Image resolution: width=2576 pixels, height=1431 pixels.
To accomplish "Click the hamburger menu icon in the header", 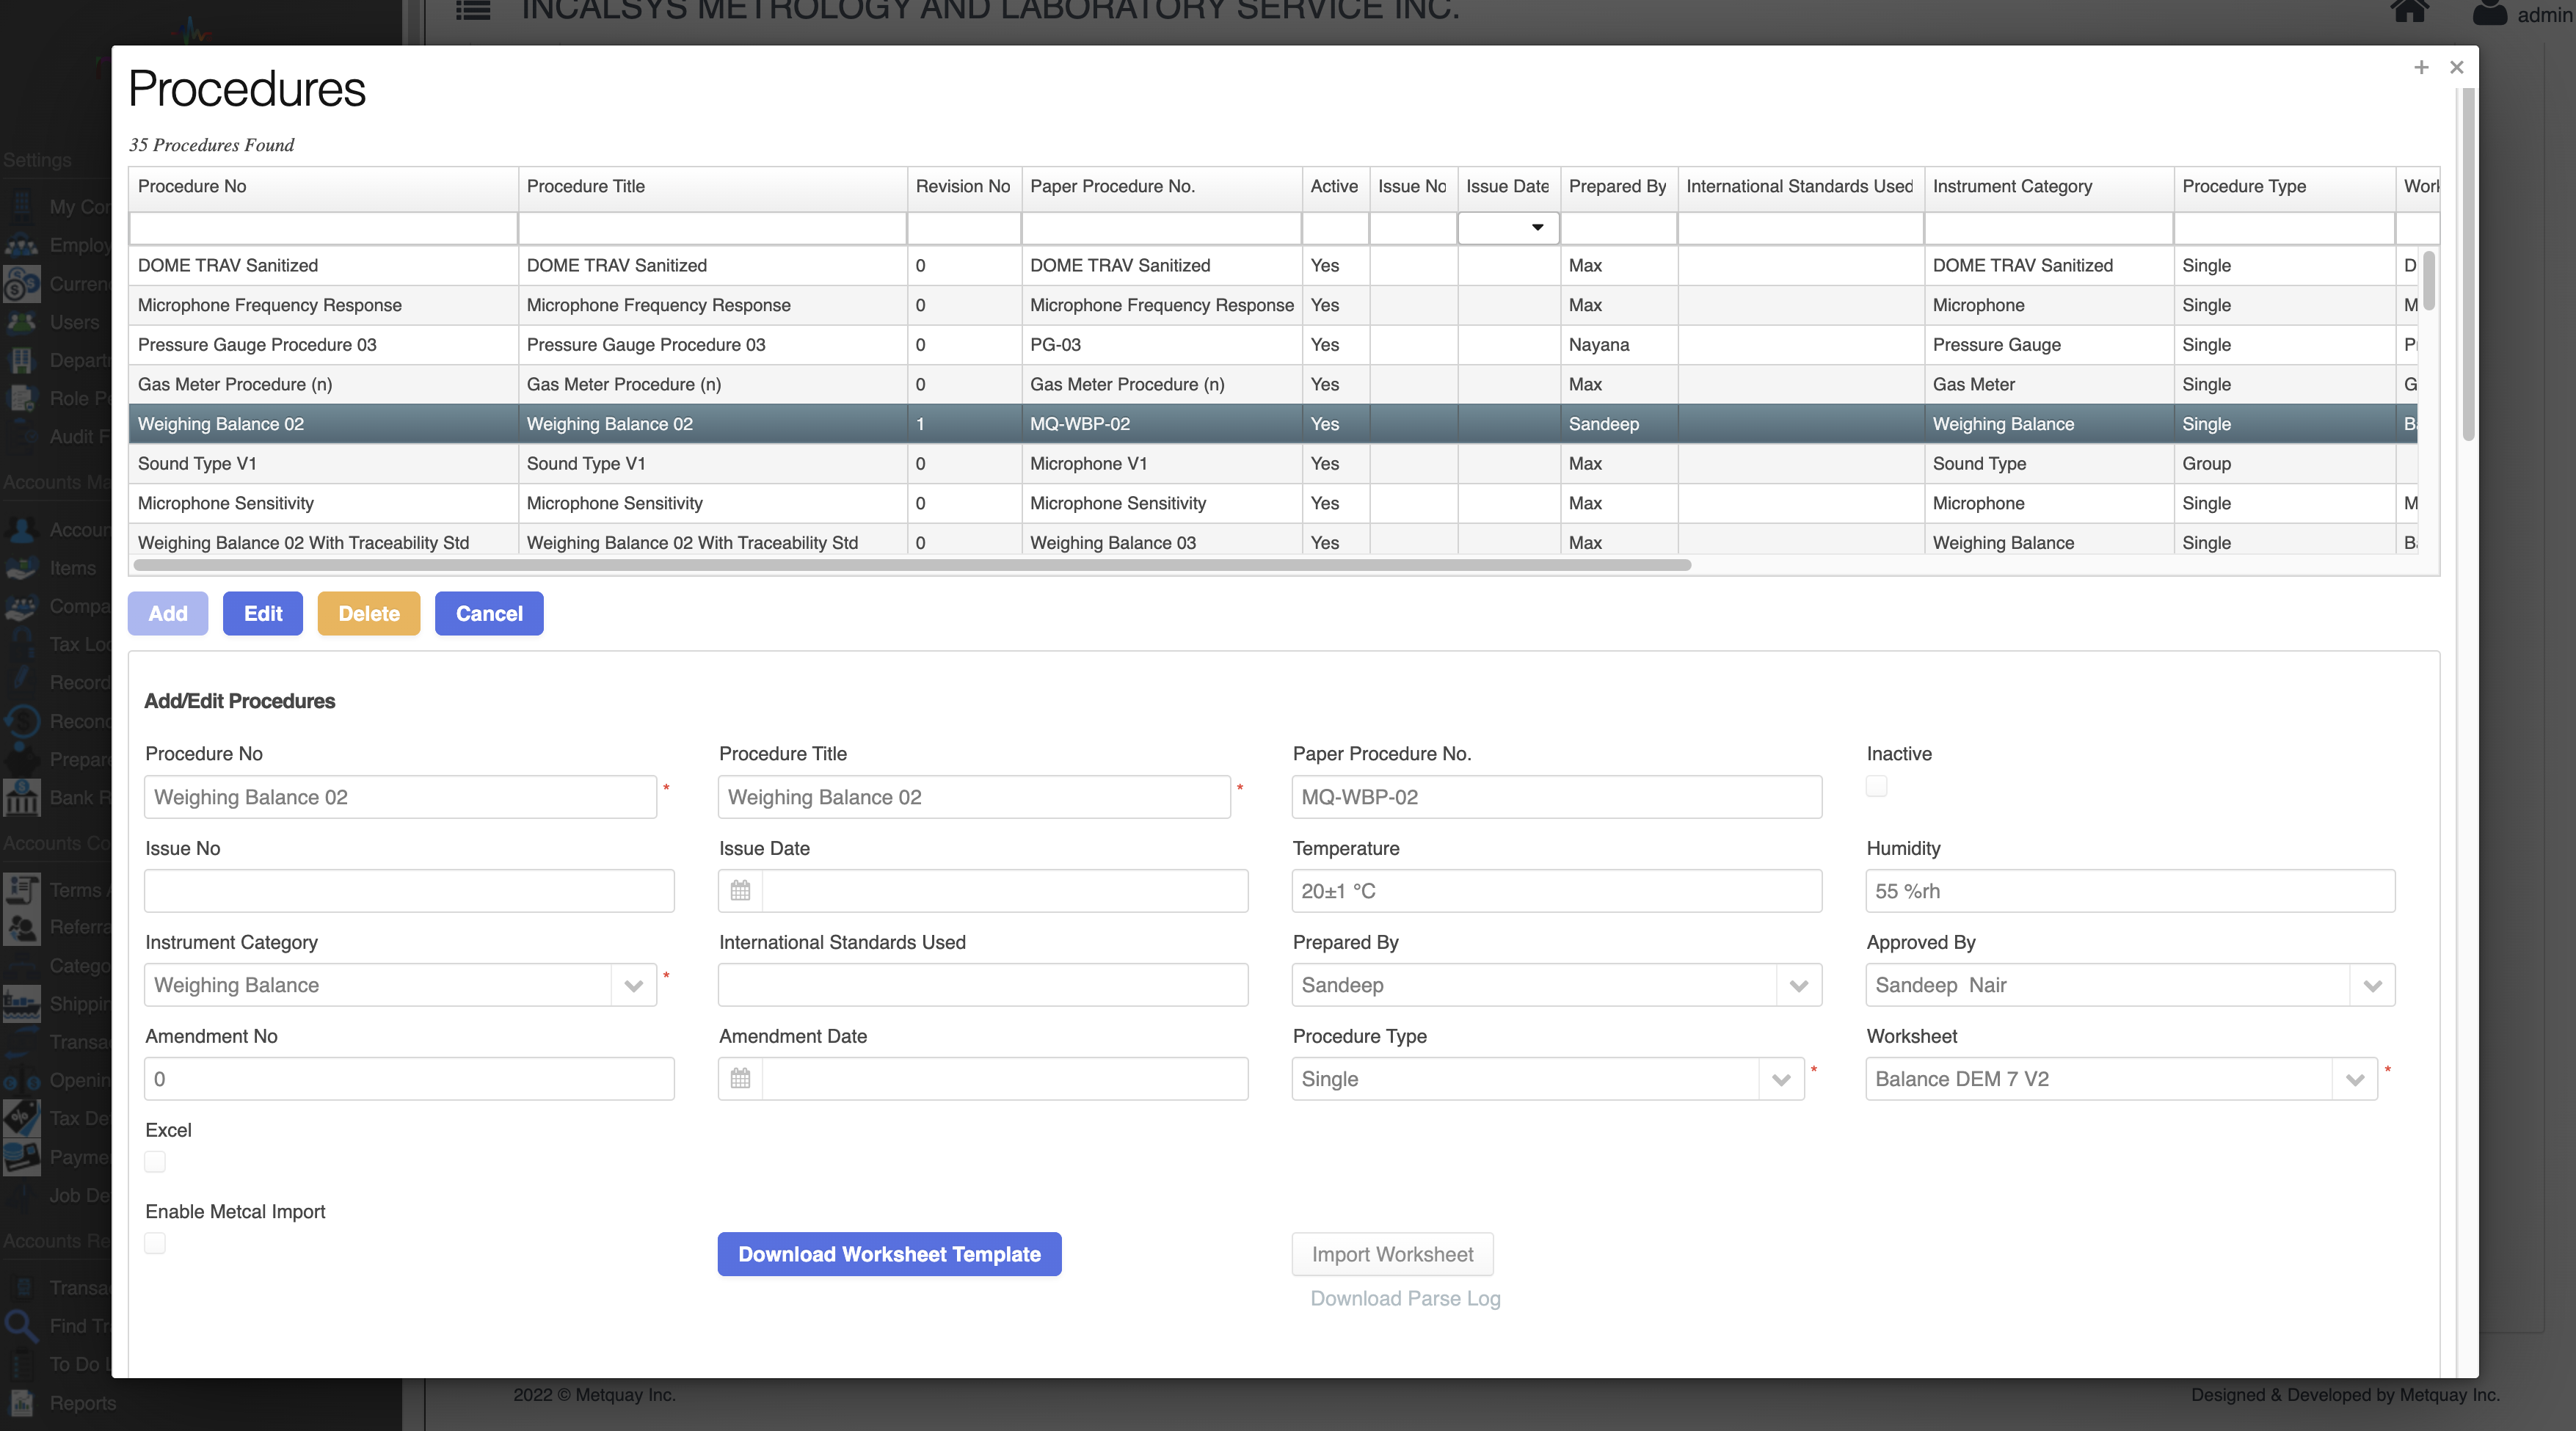I will [x=472, y=10].
